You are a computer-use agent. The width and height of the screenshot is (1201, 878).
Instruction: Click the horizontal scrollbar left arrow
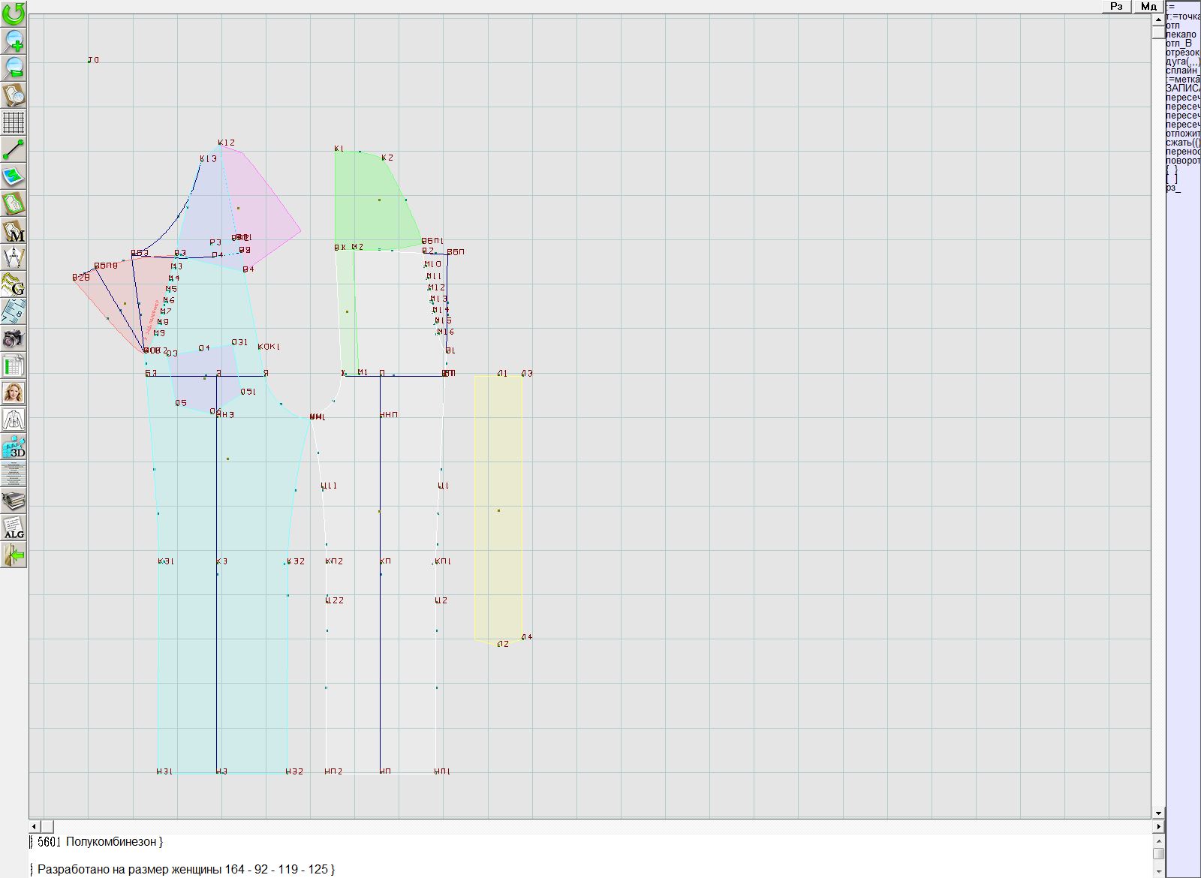pos(35,826)
